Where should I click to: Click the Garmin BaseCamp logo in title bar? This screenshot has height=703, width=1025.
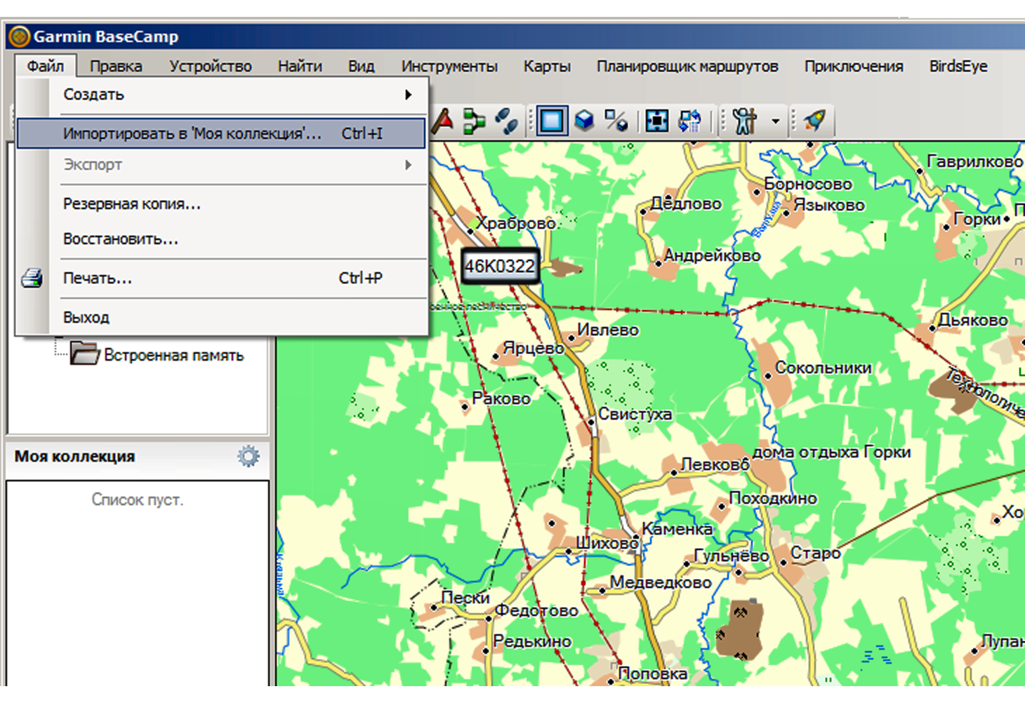point(19,36)
